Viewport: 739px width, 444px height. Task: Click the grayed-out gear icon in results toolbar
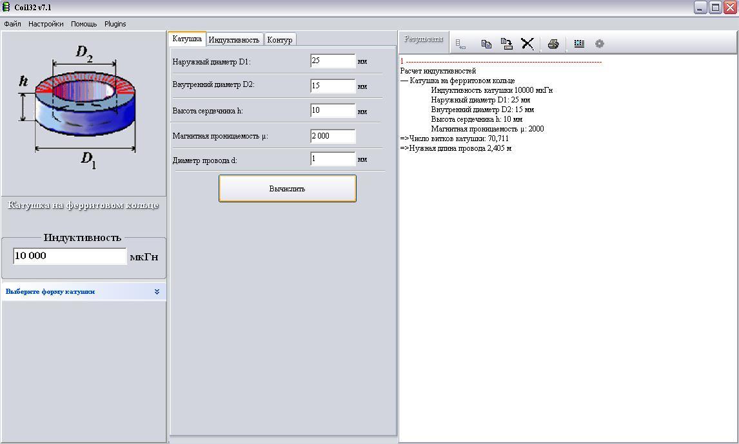tap(600, 44)
